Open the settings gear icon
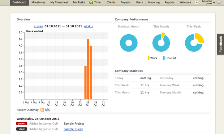This screenshot has width=224, height=134. tap(219, 3)
